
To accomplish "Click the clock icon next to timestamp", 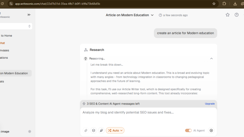I will [x=160, y=15].
